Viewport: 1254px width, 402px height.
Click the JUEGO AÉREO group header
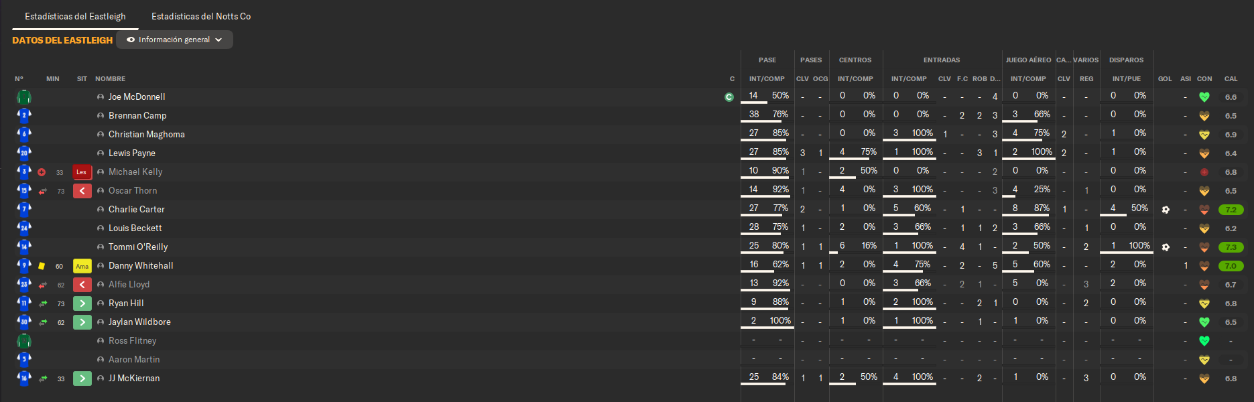[1028, 60]
